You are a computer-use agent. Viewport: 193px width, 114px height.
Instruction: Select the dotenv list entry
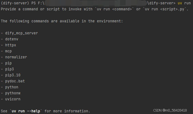click(12, 39)
